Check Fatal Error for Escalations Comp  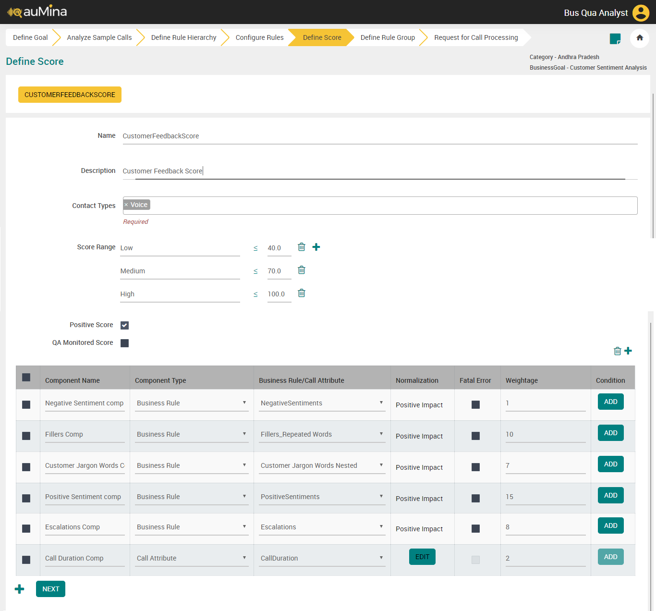(x=476, y=529)
